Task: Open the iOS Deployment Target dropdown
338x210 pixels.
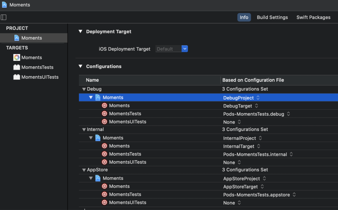Action: tap(185, 49)
